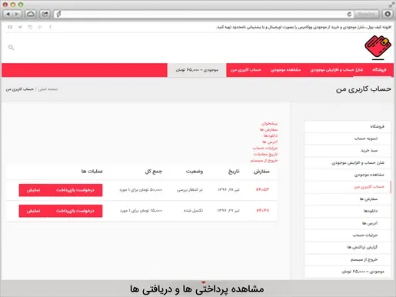Screen dimensions: 396x297
Task: Click نمایش button for order #۴۰۴۷
Action: pyautogui.click(x=33, y=211)
